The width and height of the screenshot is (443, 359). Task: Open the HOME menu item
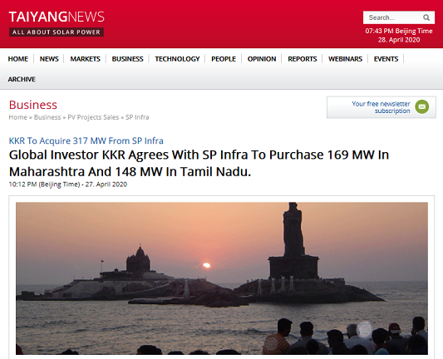tap(18, 59)
